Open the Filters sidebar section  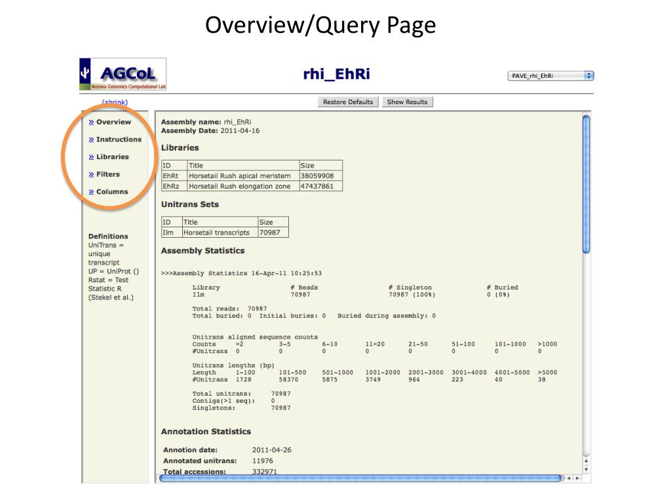pyautogui.click(x=108, y=174)
